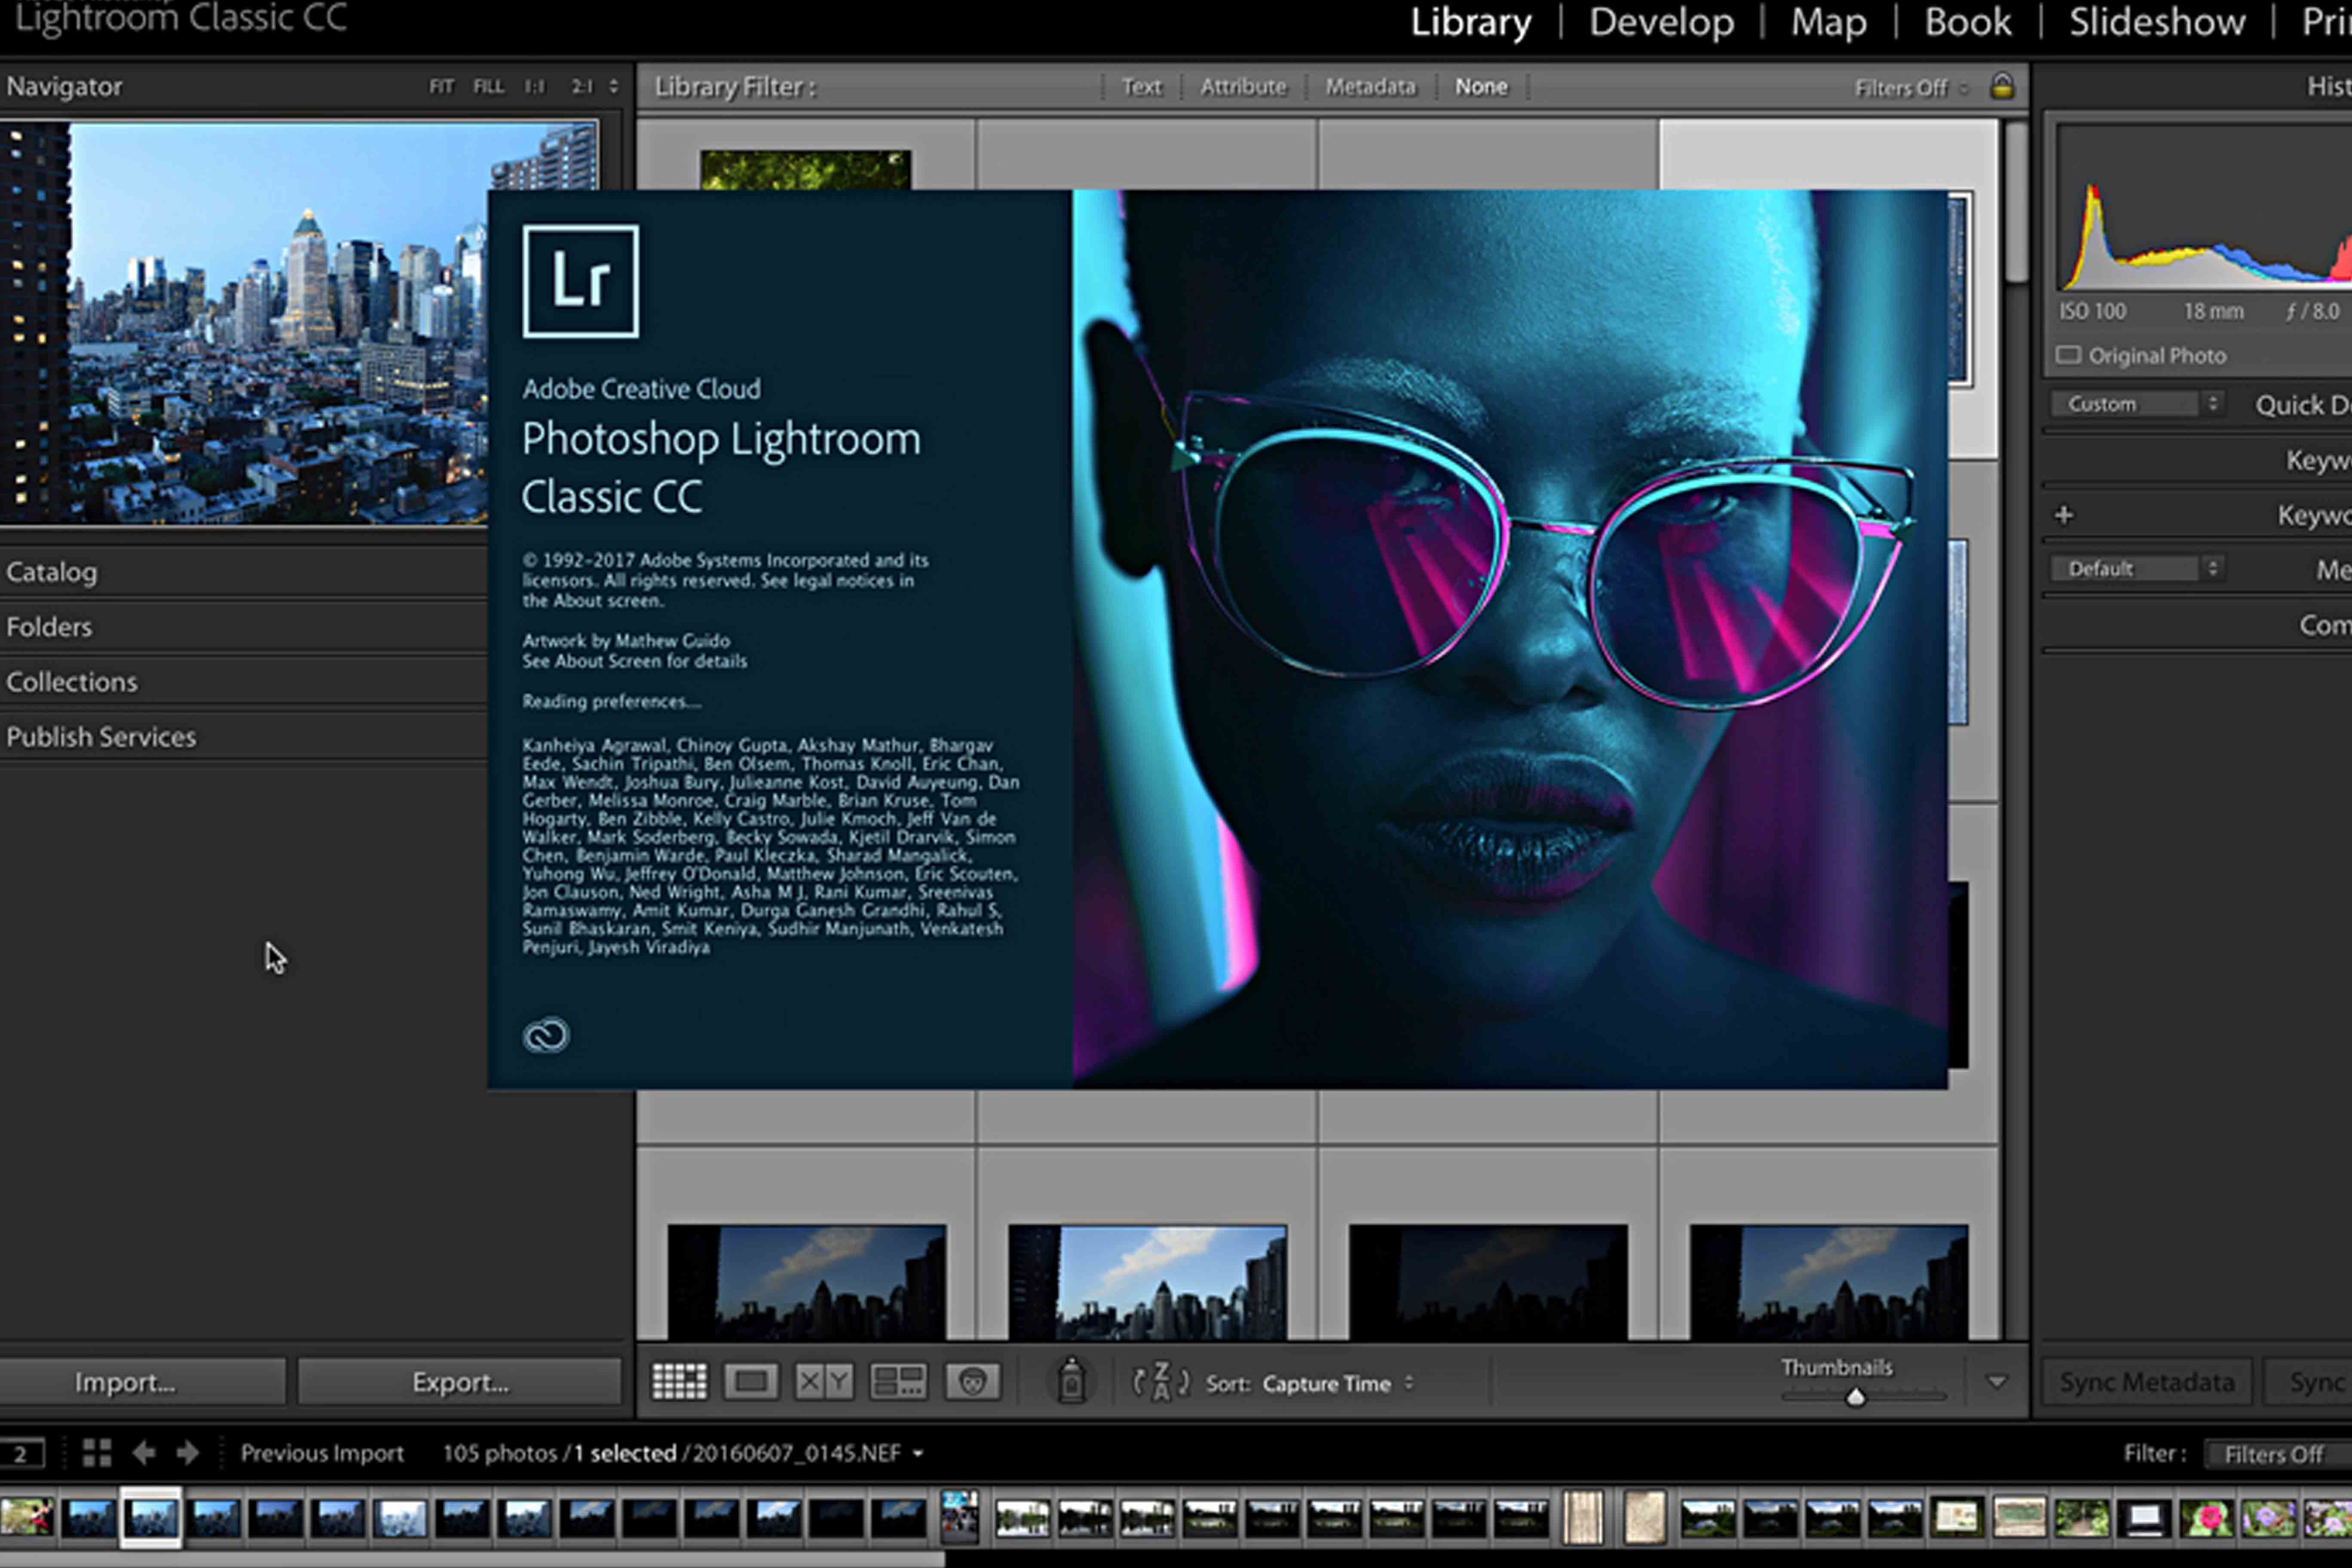Click ISO 100 histogram info text
The width and height of the screenshot is (2352, 1568).
(x=2092, y=312)
